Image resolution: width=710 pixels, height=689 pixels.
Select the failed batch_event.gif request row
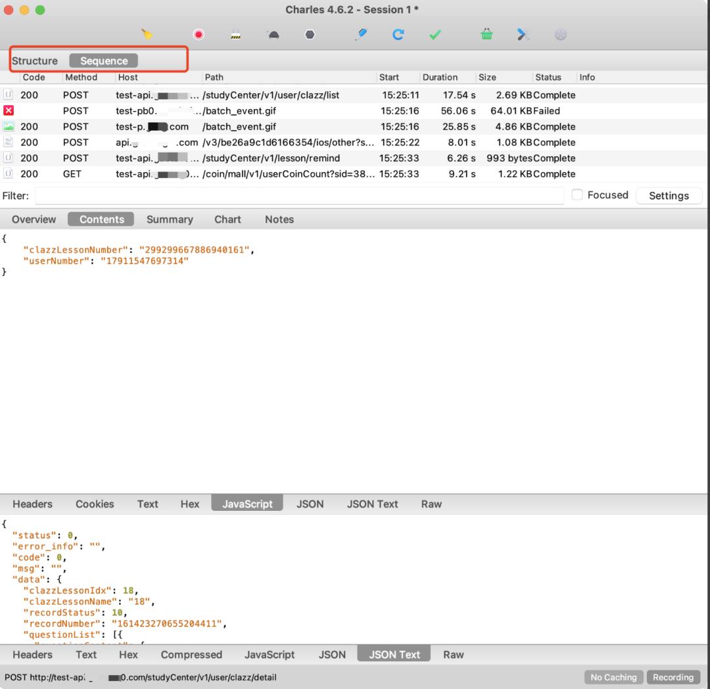[x=239, y=110]
